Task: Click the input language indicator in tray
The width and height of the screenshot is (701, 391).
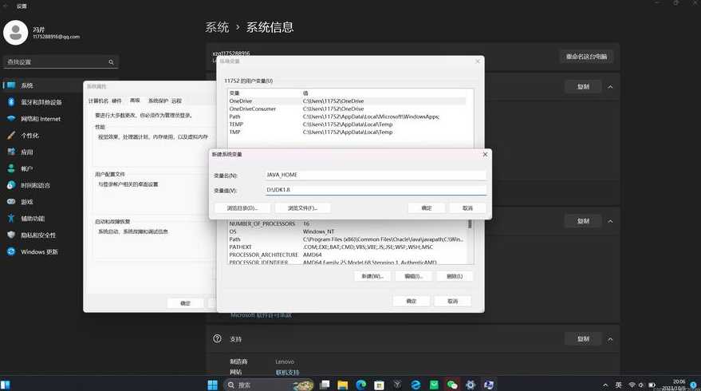Action: tap(619, 385)
